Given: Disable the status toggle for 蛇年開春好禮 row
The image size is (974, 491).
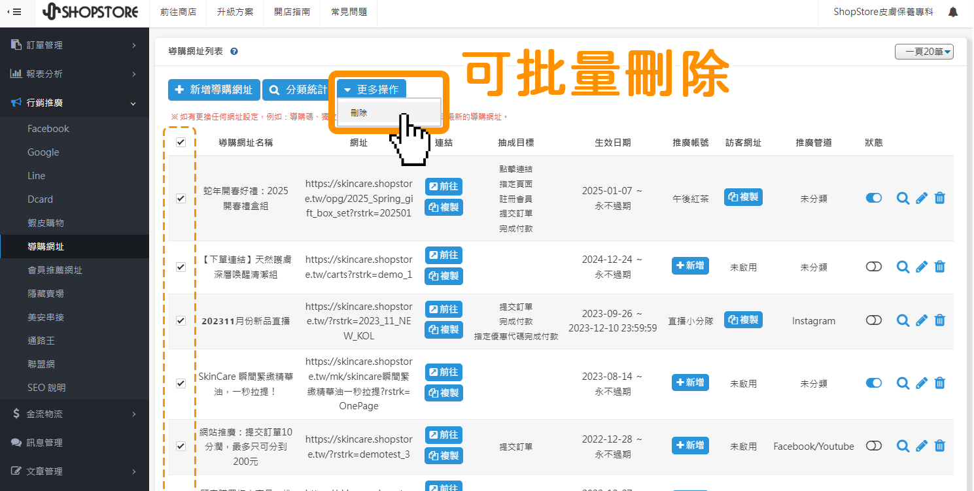Looking at the screenshot, I should tap(874, 197).
